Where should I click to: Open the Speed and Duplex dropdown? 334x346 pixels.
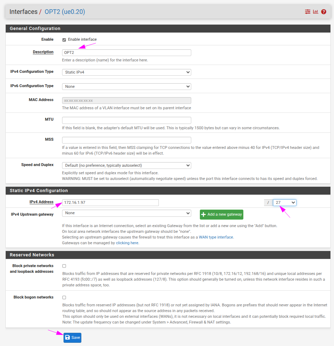coord(126,165)
